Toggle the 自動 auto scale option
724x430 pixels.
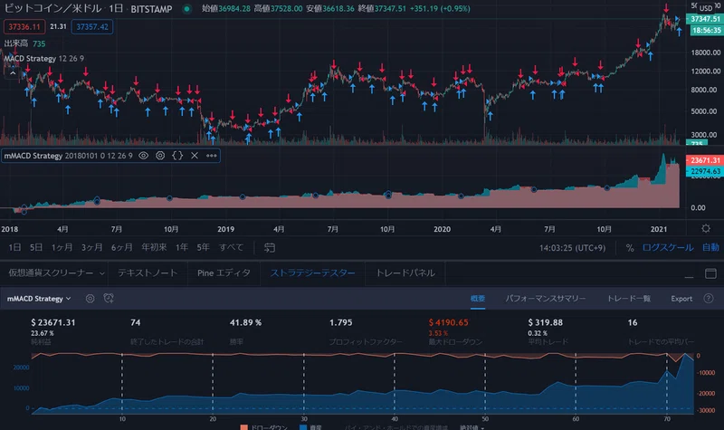pyautogui.click(x=710, y=247)
